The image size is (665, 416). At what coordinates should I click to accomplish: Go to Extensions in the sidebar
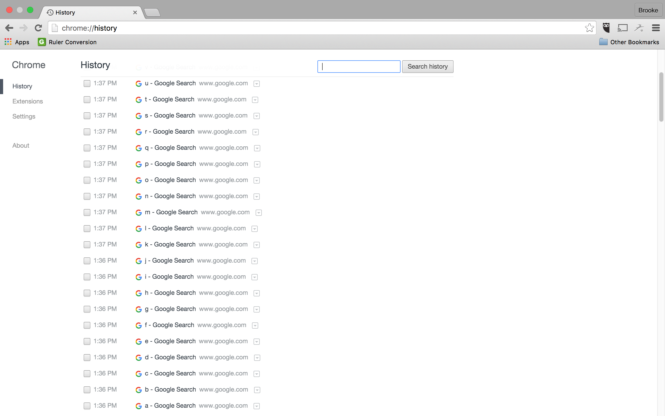[x=28, y=101]
